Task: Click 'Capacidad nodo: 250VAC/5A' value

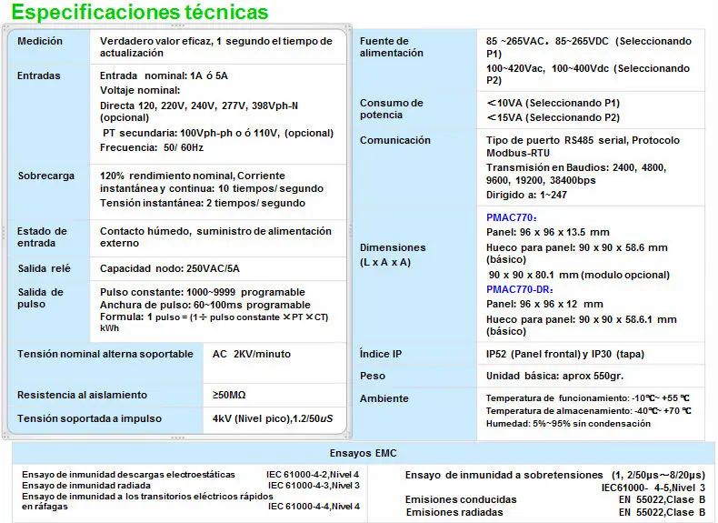Action: point(170,268)
